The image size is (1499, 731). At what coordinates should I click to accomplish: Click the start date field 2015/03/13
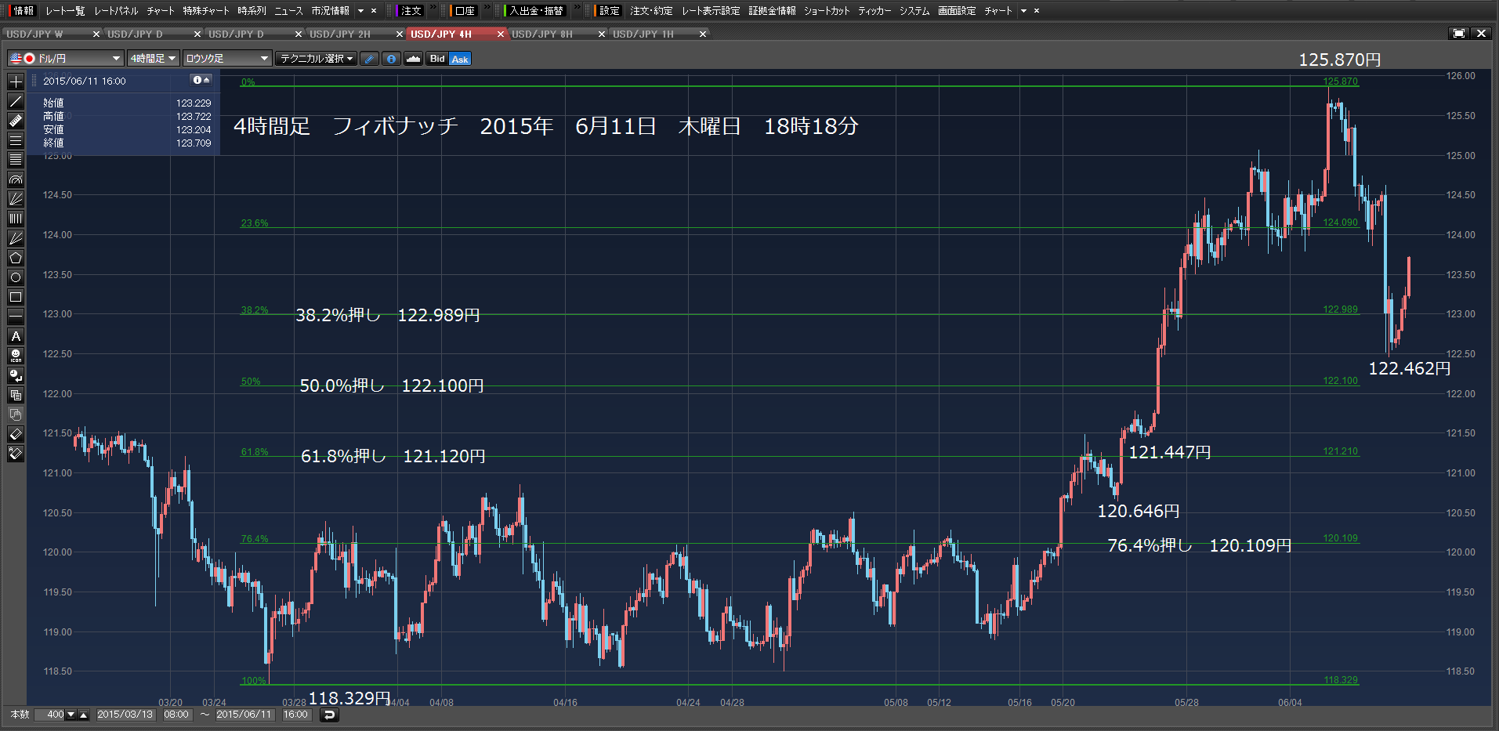coord(125,715)
